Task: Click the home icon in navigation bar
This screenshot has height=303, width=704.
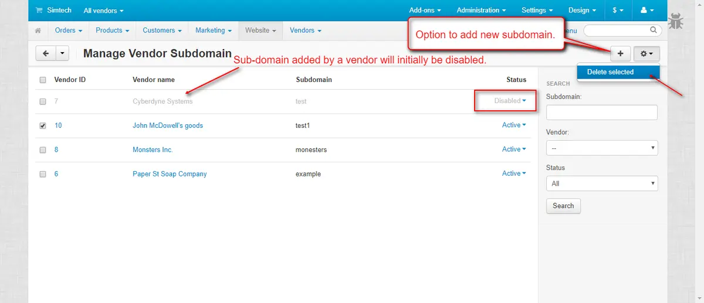Action: coord(38,30)
